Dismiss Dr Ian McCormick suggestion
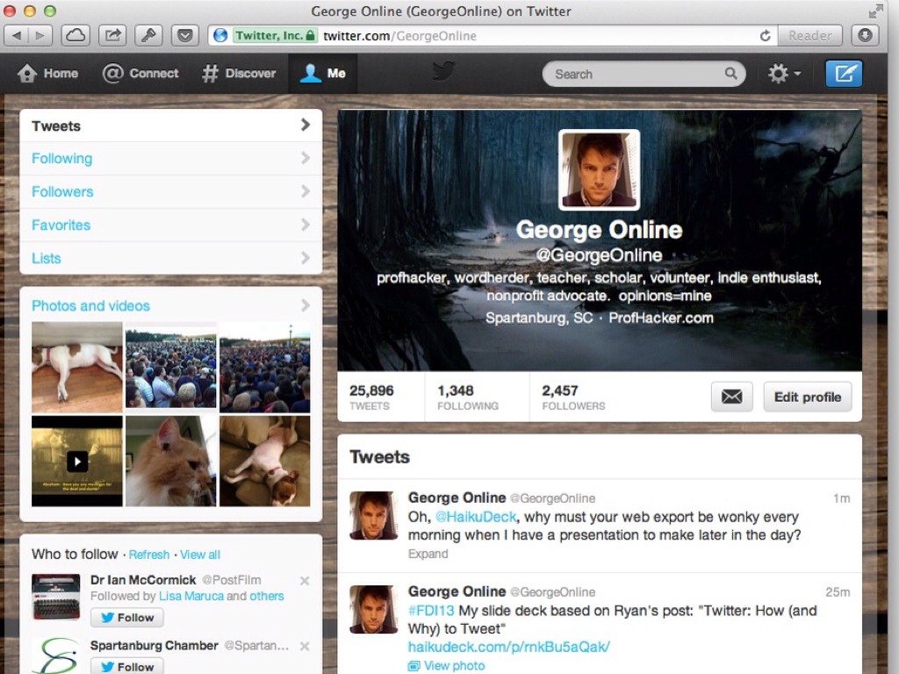 305,580
